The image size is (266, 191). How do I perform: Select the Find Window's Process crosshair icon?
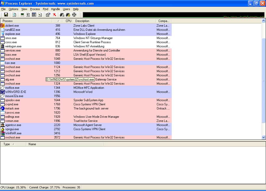[74, 15]
